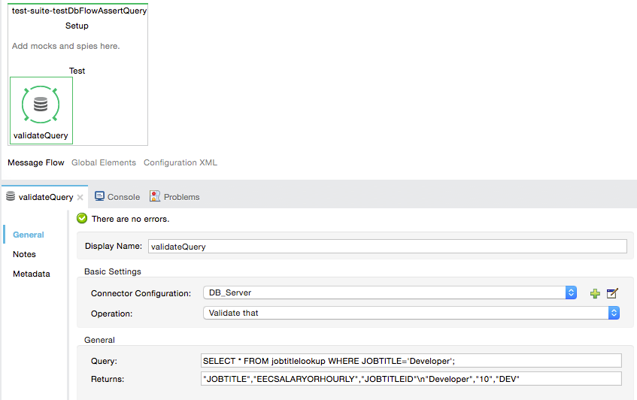
Task: Open the Problems tab
Action: tap(174, 197)
